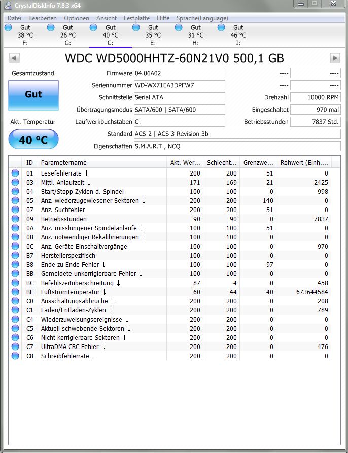Open the Optionen menu
The image size is (348, 453).
coord(77,18)
